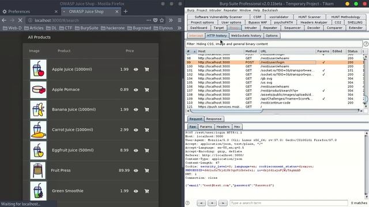Sort history by Method column
Screen dimensions: 369x207
coord(251,51)
